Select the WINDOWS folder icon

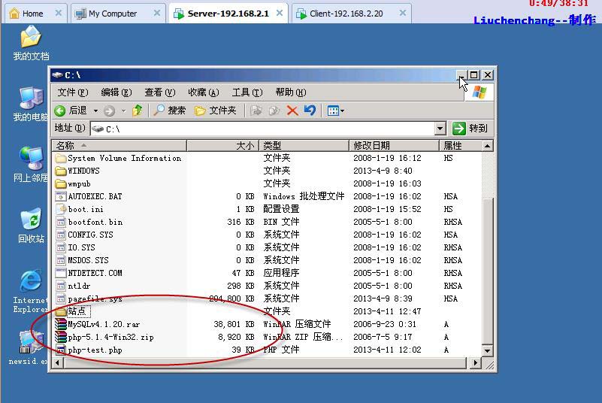[x=61, y=171]
